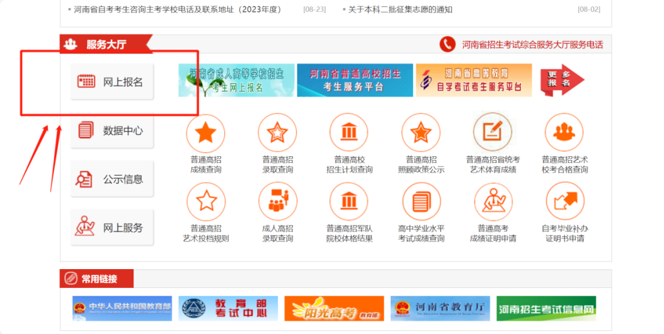Click the 更多报名 red arrow button
Image resolution: width=664 pixels, height=334 pixels.
[562, 81]
